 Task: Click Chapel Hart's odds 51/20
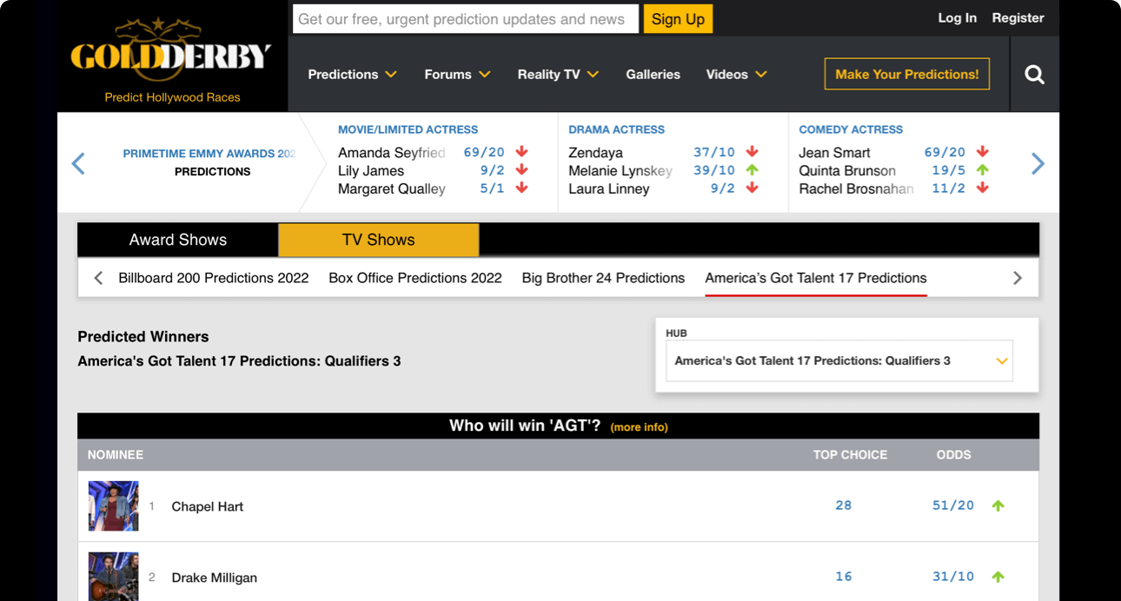point(953,505)
